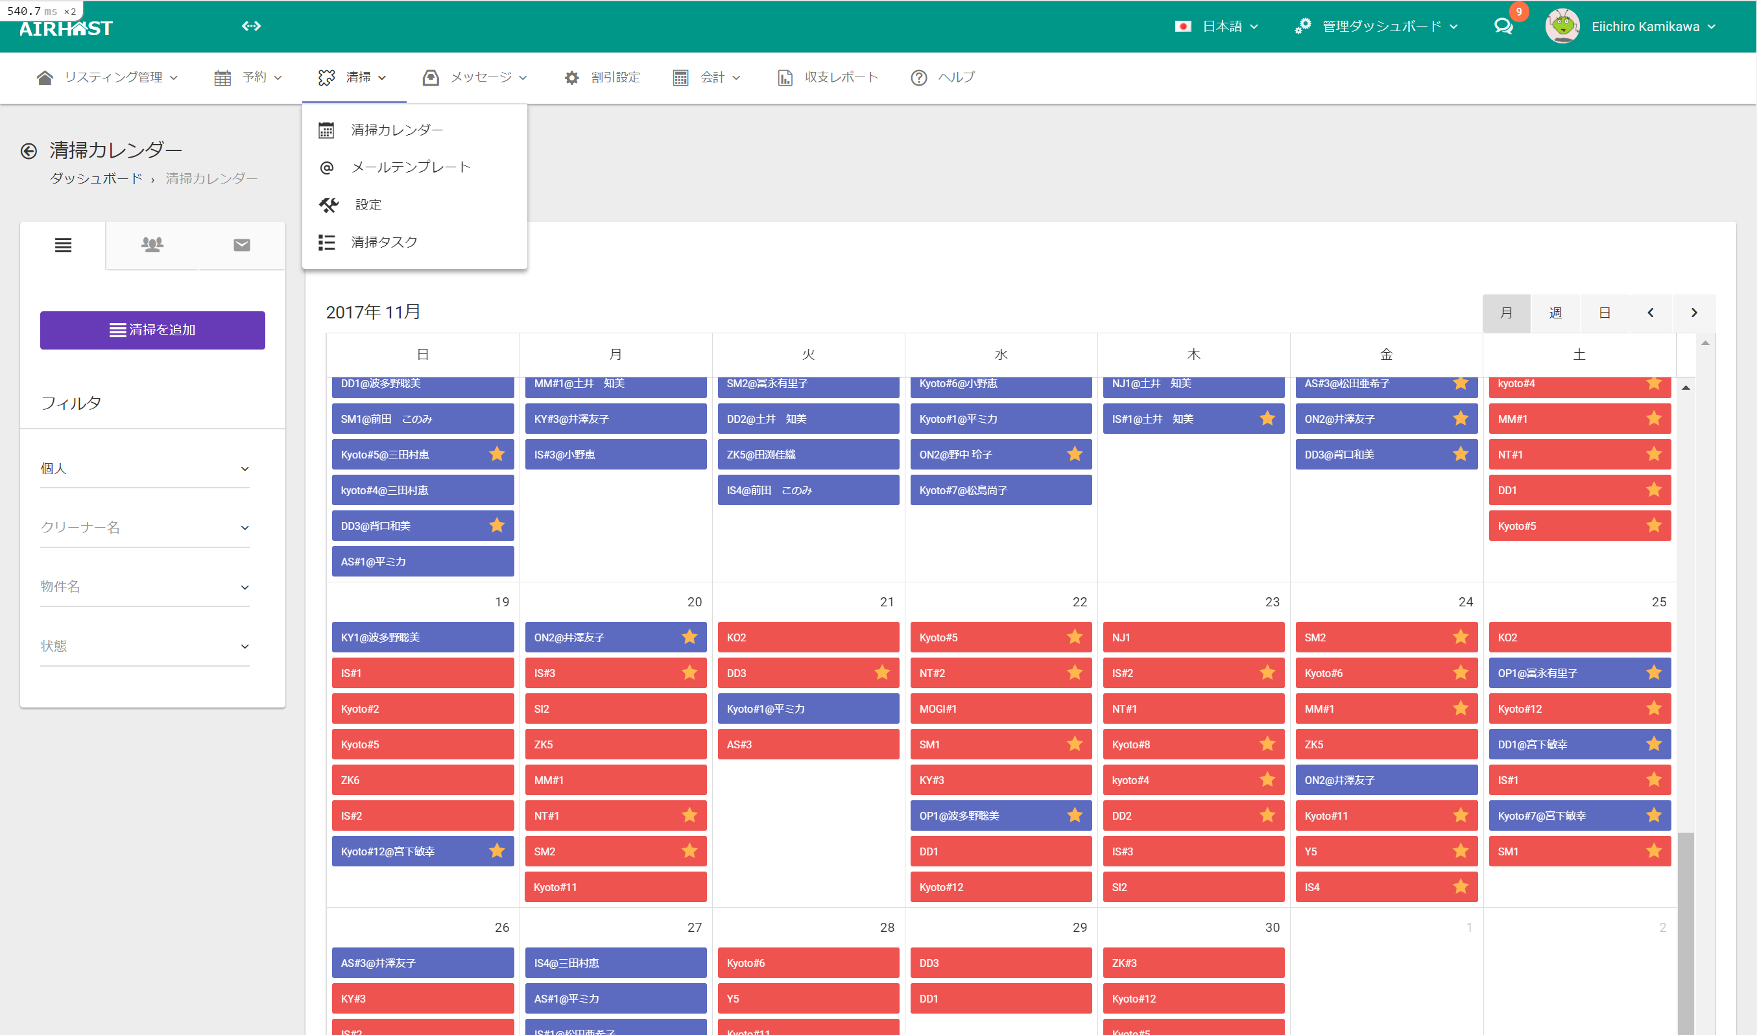Select 清掃タスク from the cleaning menu
Viewport: 1757px width, 1035px height.
point(383,242)
